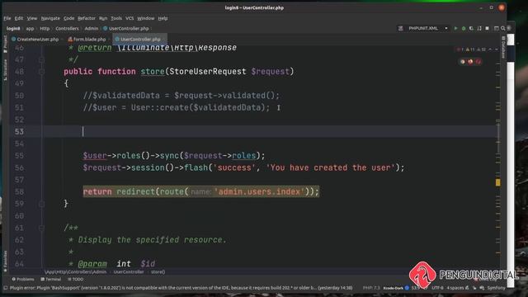The image size is (528, 297).
Task: Jump to next highlighted error arrow in inspections widget
Action: coord(496,49)
